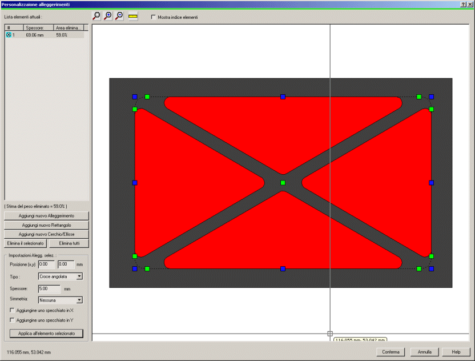Select the green handle above bottom-right blue corner

pos(432,256)
